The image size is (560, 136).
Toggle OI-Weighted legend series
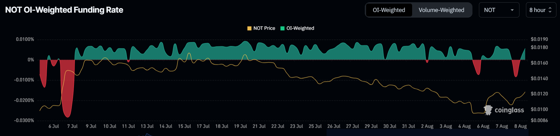pyautogui.click(x=297, y=28)
